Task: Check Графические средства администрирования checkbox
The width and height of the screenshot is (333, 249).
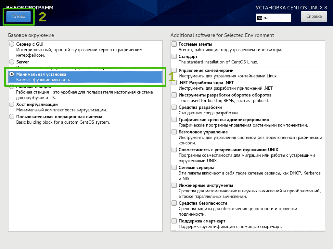Action: 174,119
